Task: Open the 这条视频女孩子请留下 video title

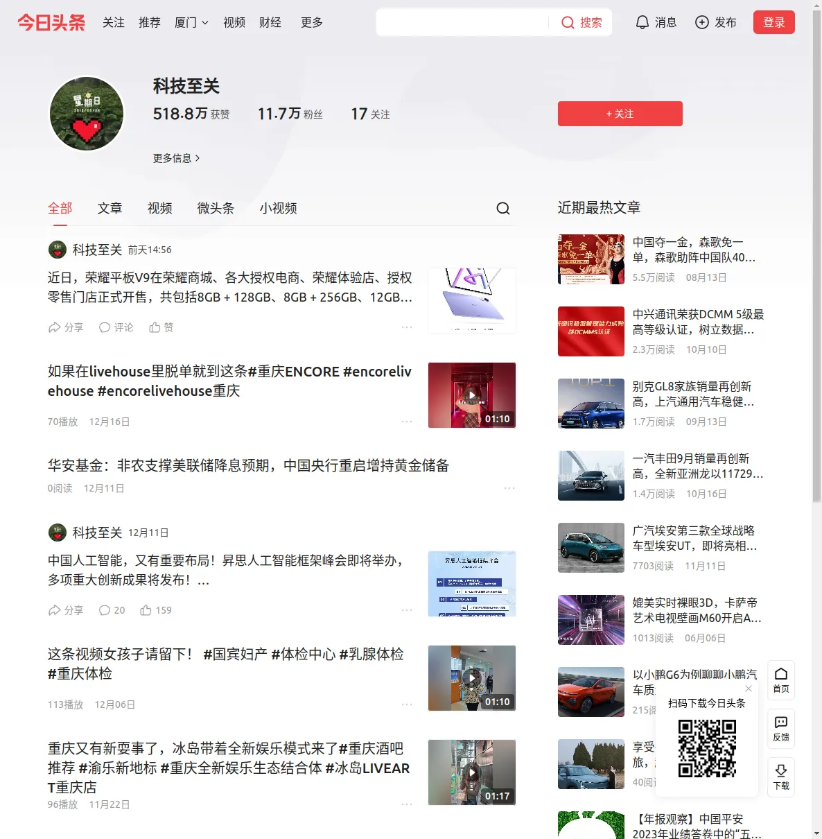Action: pyautogui.click(x=226, y=664)
